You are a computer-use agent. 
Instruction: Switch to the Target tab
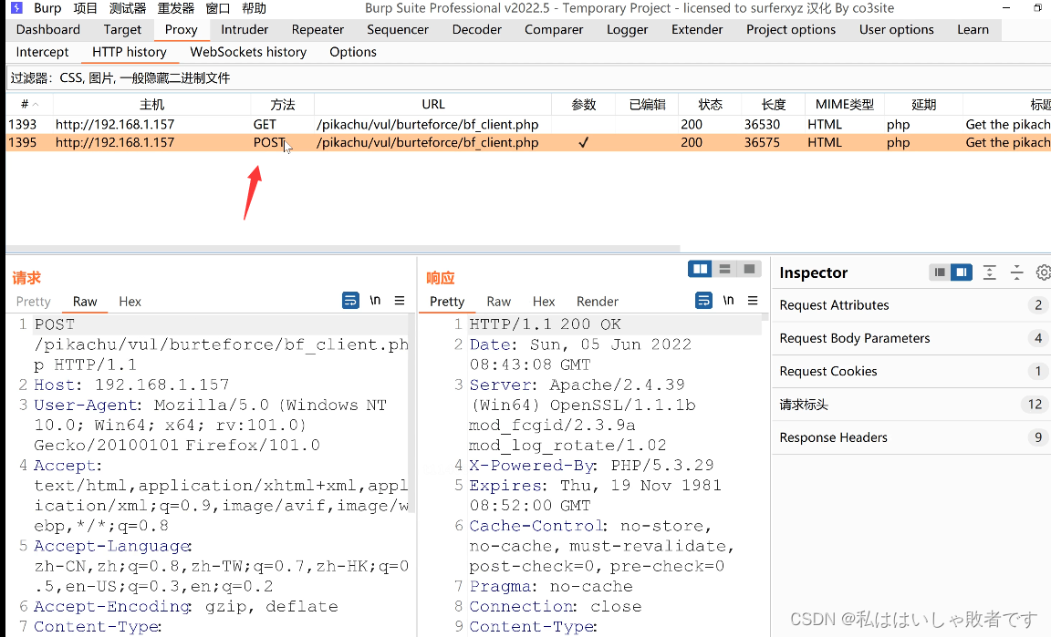pos(122,29)
